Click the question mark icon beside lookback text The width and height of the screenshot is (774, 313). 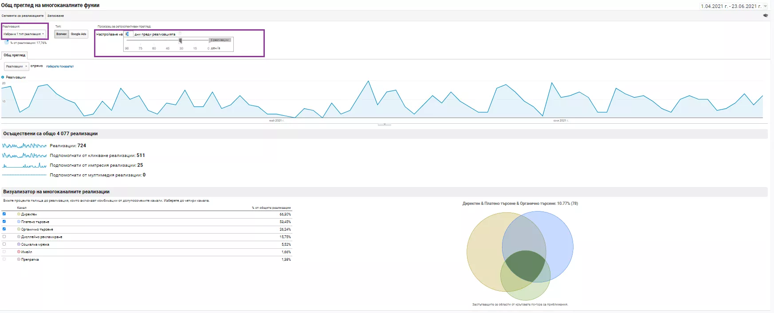click(181, 34)
